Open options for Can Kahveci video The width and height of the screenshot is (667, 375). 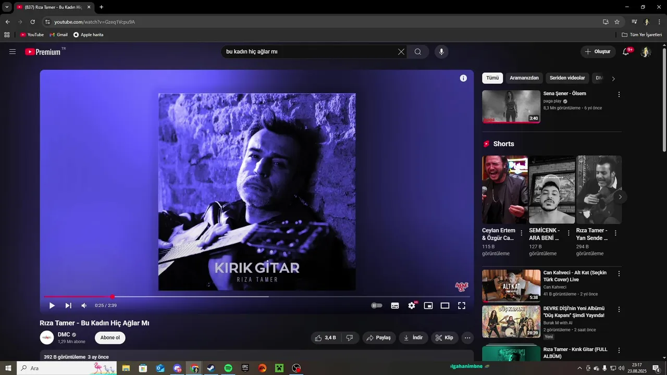[x=619, y=273]
